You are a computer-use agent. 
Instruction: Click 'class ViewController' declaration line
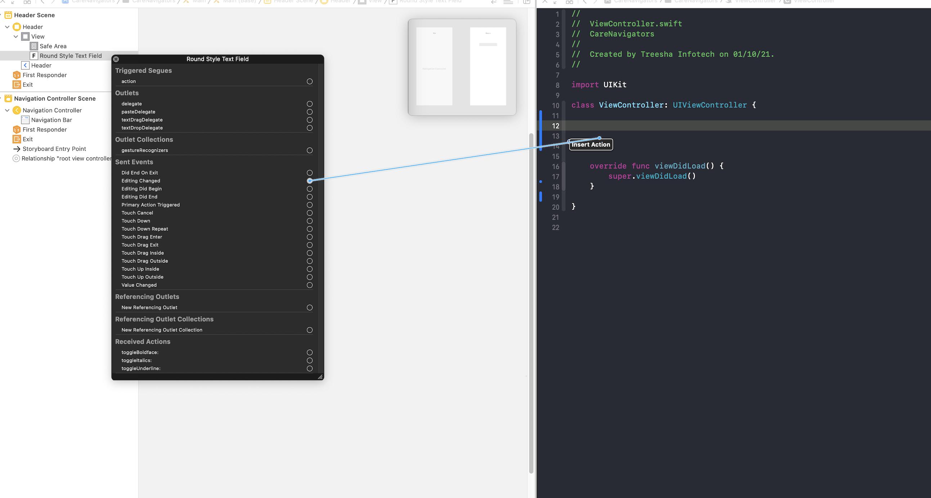pyautogui.click(x=664, y=105)
